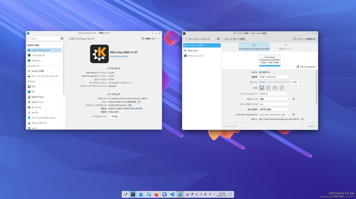Expand the refresh rate dropdown showing 59.95 Hz

[x=274, y=94]
